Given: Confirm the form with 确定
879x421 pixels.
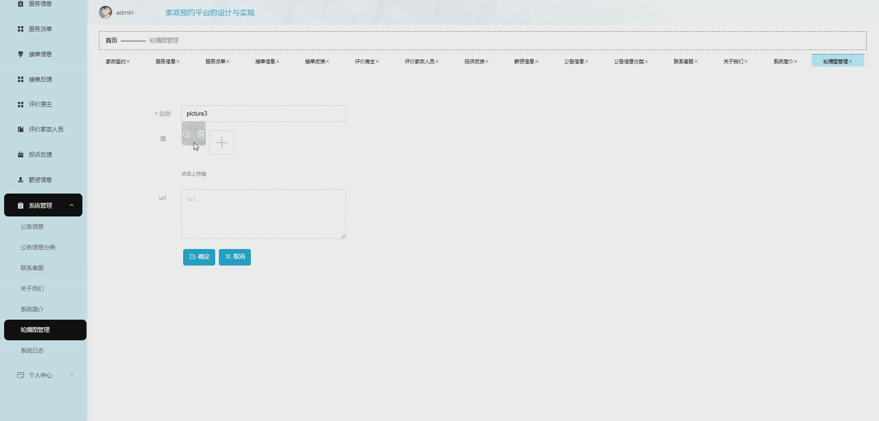Looking at the screenshot, I should (199, 257).
